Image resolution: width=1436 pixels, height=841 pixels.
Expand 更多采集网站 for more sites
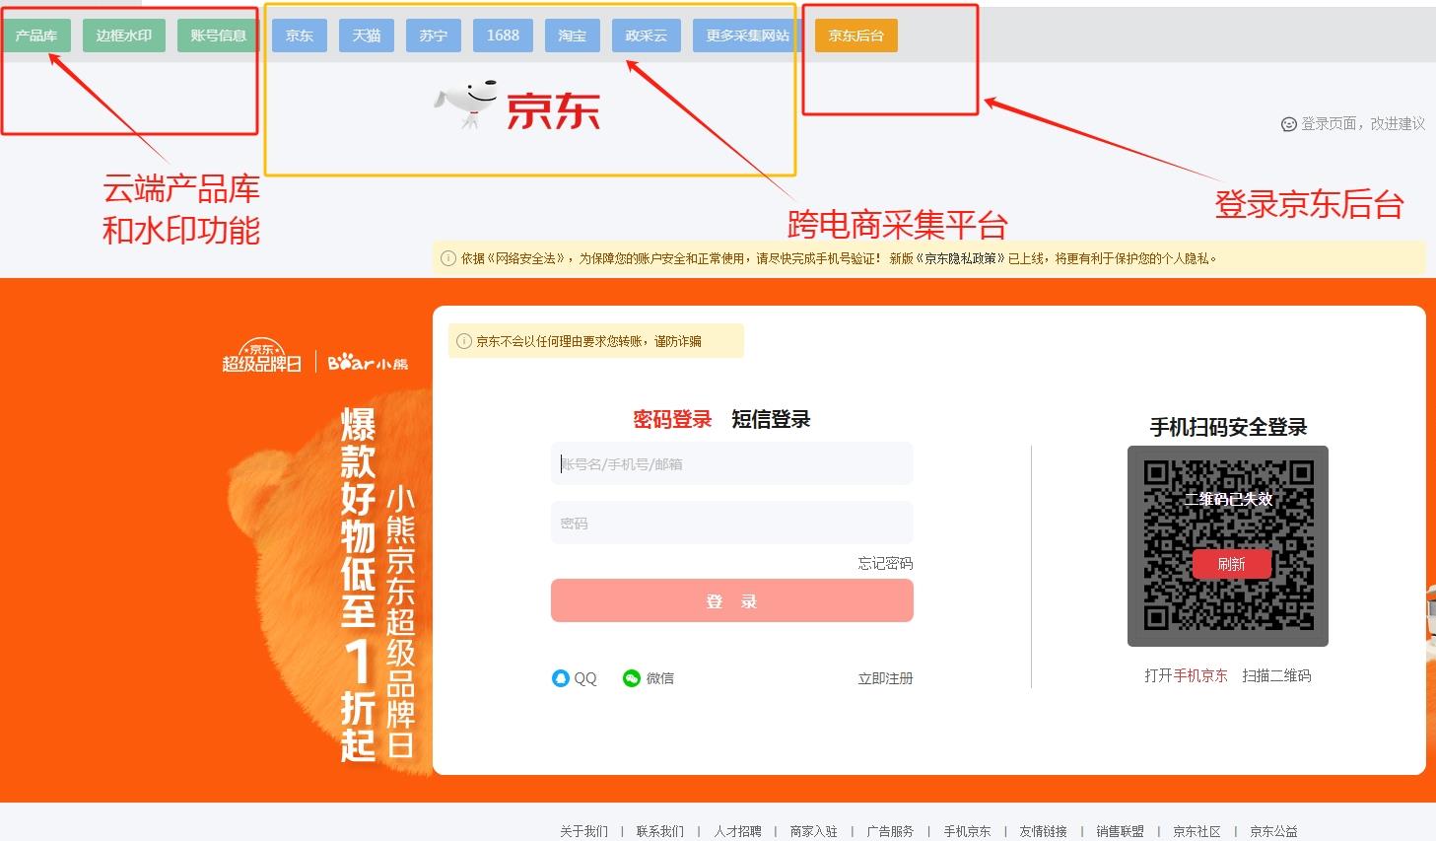tap(747, 35)
